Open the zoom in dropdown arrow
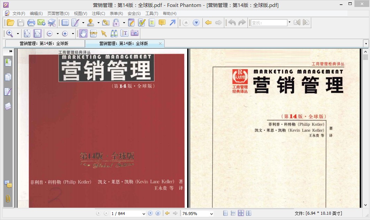 click(73, 34)
